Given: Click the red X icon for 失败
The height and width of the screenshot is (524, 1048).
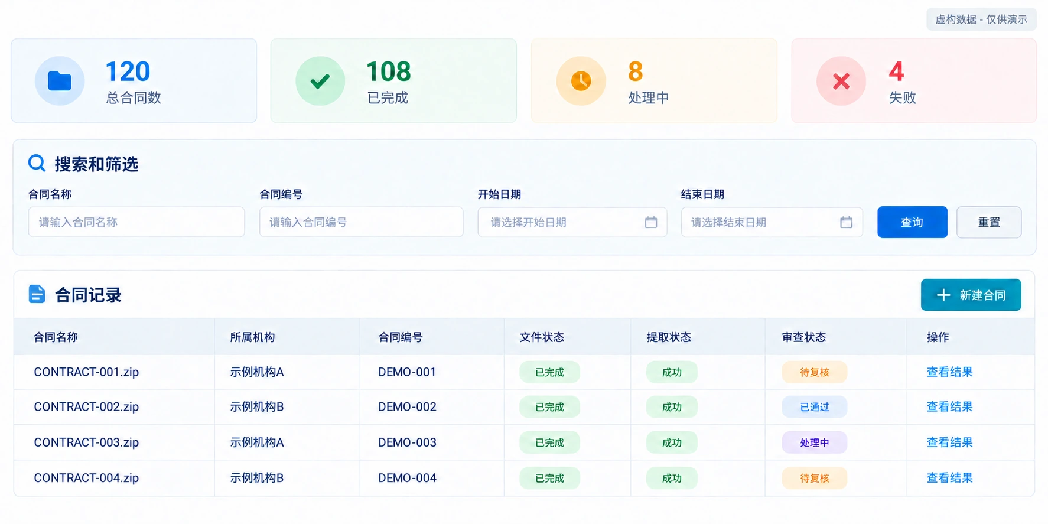Looking at the screenshot, I should pos(841,81).
